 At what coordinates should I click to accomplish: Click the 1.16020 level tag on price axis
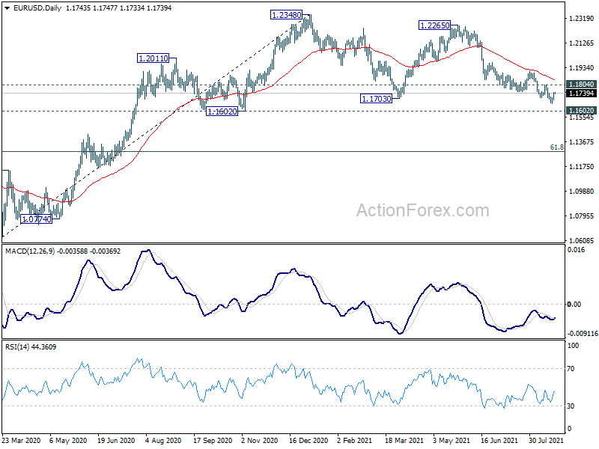point(582,110)
